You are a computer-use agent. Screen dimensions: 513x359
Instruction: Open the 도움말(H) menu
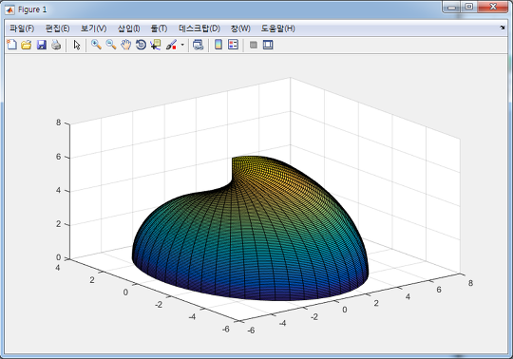pos(277,28)
